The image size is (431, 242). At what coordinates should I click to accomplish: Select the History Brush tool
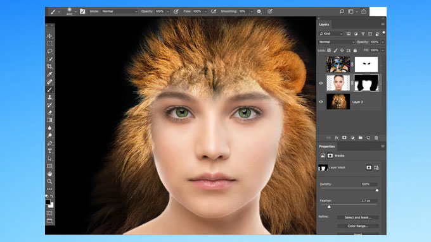point(49,105)
